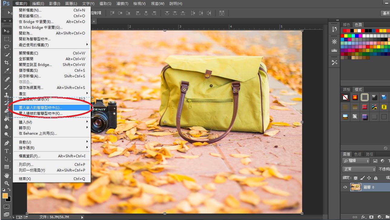Open the 濾鏡(T) menu
The width and height of the screenshot is (390, 220).
click(122, 4)
